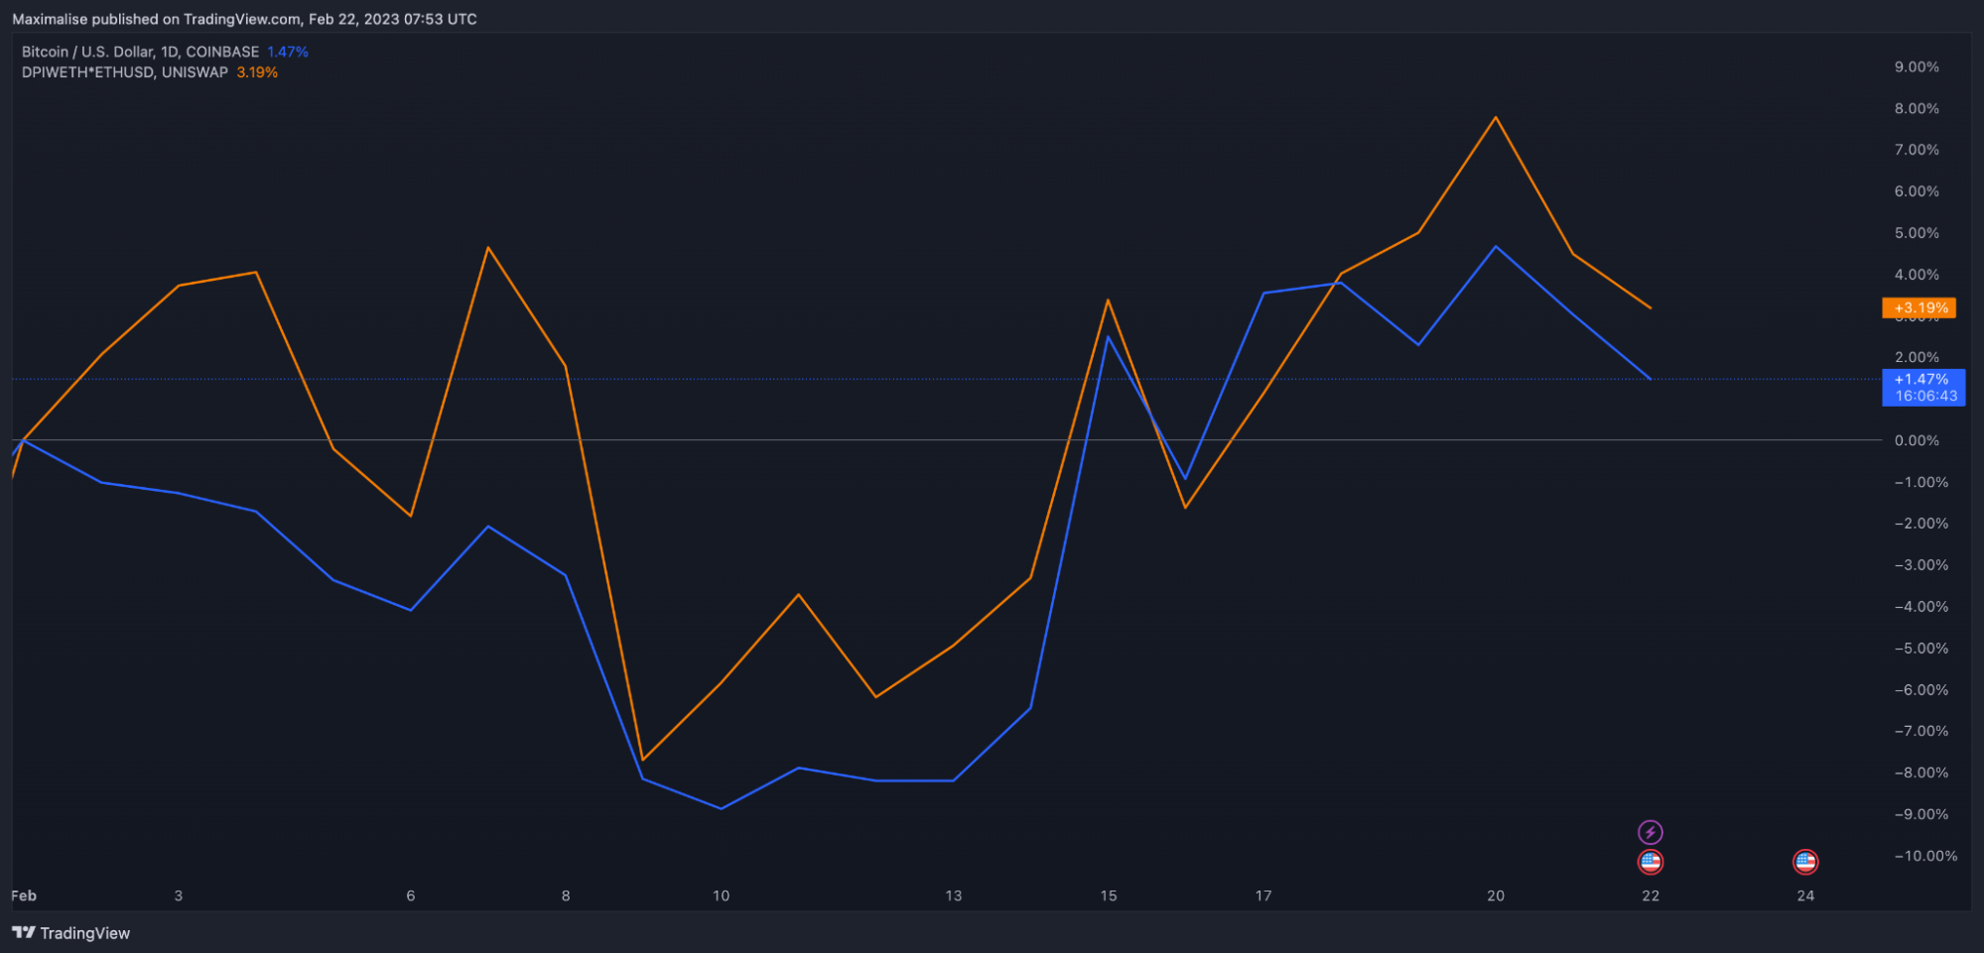
Task: Click the date 20 on the time axis
Action: [1496, 895]
